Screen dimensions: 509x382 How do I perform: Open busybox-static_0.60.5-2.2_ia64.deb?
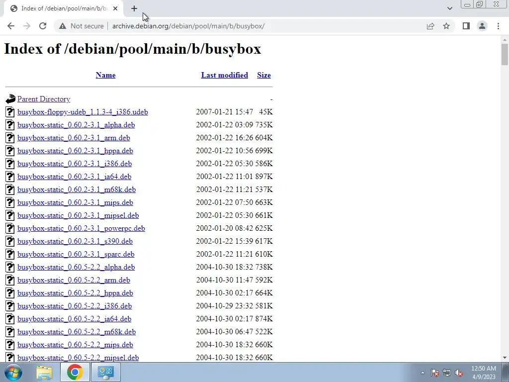[x=75, y=319]
